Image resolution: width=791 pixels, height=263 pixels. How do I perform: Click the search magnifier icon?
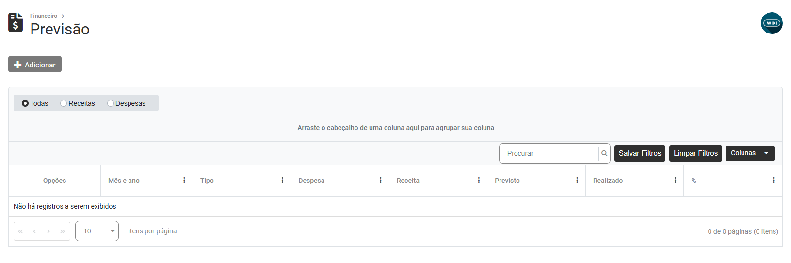[604, 153]
